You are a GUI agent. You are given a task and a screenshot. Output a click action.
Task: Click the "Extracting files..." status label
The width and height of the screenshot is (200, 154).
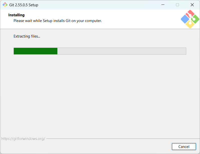27,36
